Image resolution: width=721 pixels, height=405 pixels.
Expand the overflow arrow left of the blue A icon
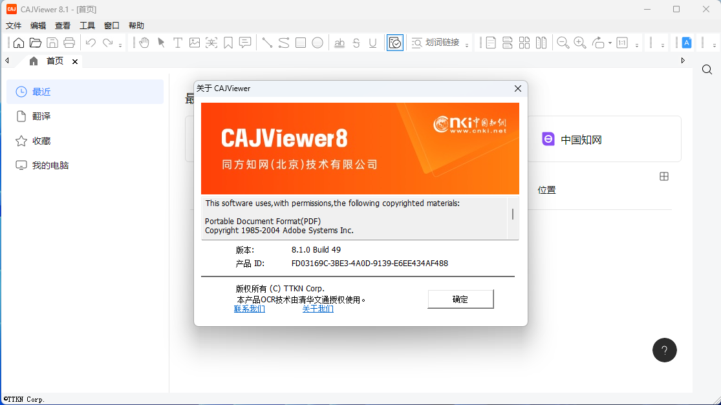[x=663, y=45]
